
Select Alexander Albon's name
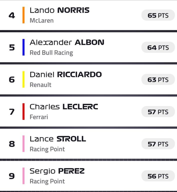coord(67,42)
